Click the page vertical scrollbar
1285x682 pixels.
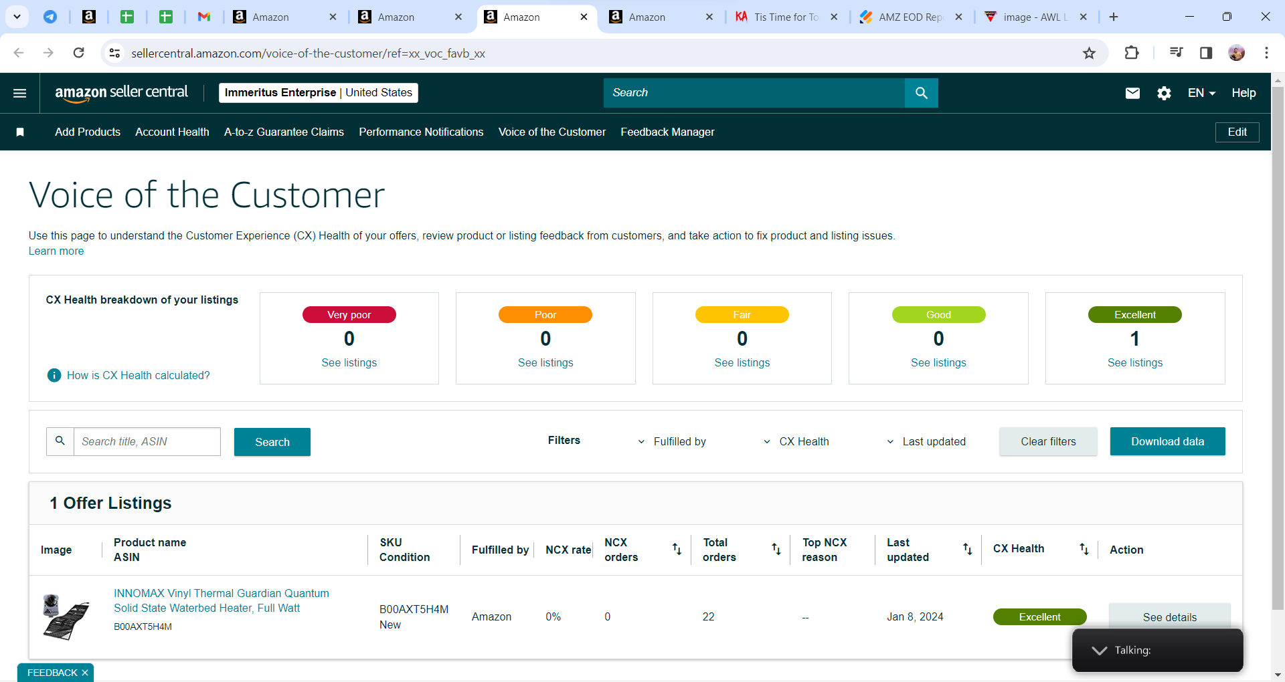[x=1278, y=348]
